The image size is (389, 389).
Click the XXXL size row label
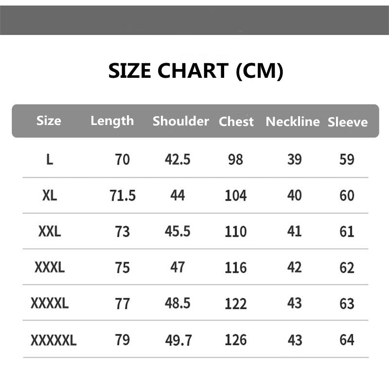click(50, 267)
